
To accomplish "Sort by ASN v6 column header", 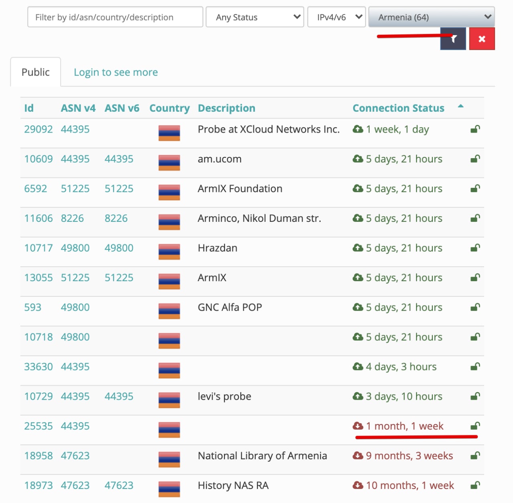I will point(122,108).
